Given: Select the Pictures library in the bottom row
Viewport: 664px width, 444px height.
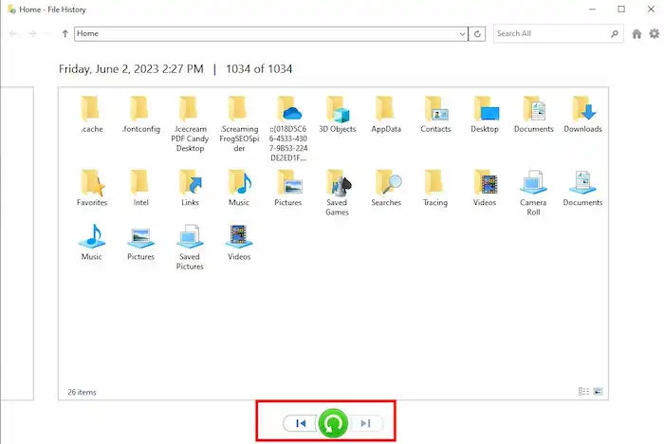Looking at the screenshot, I should 141,242.
